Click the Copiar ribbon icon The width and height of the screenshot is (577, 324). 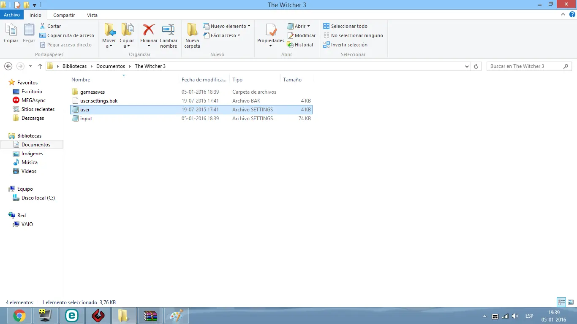click(x=11, y=33)
